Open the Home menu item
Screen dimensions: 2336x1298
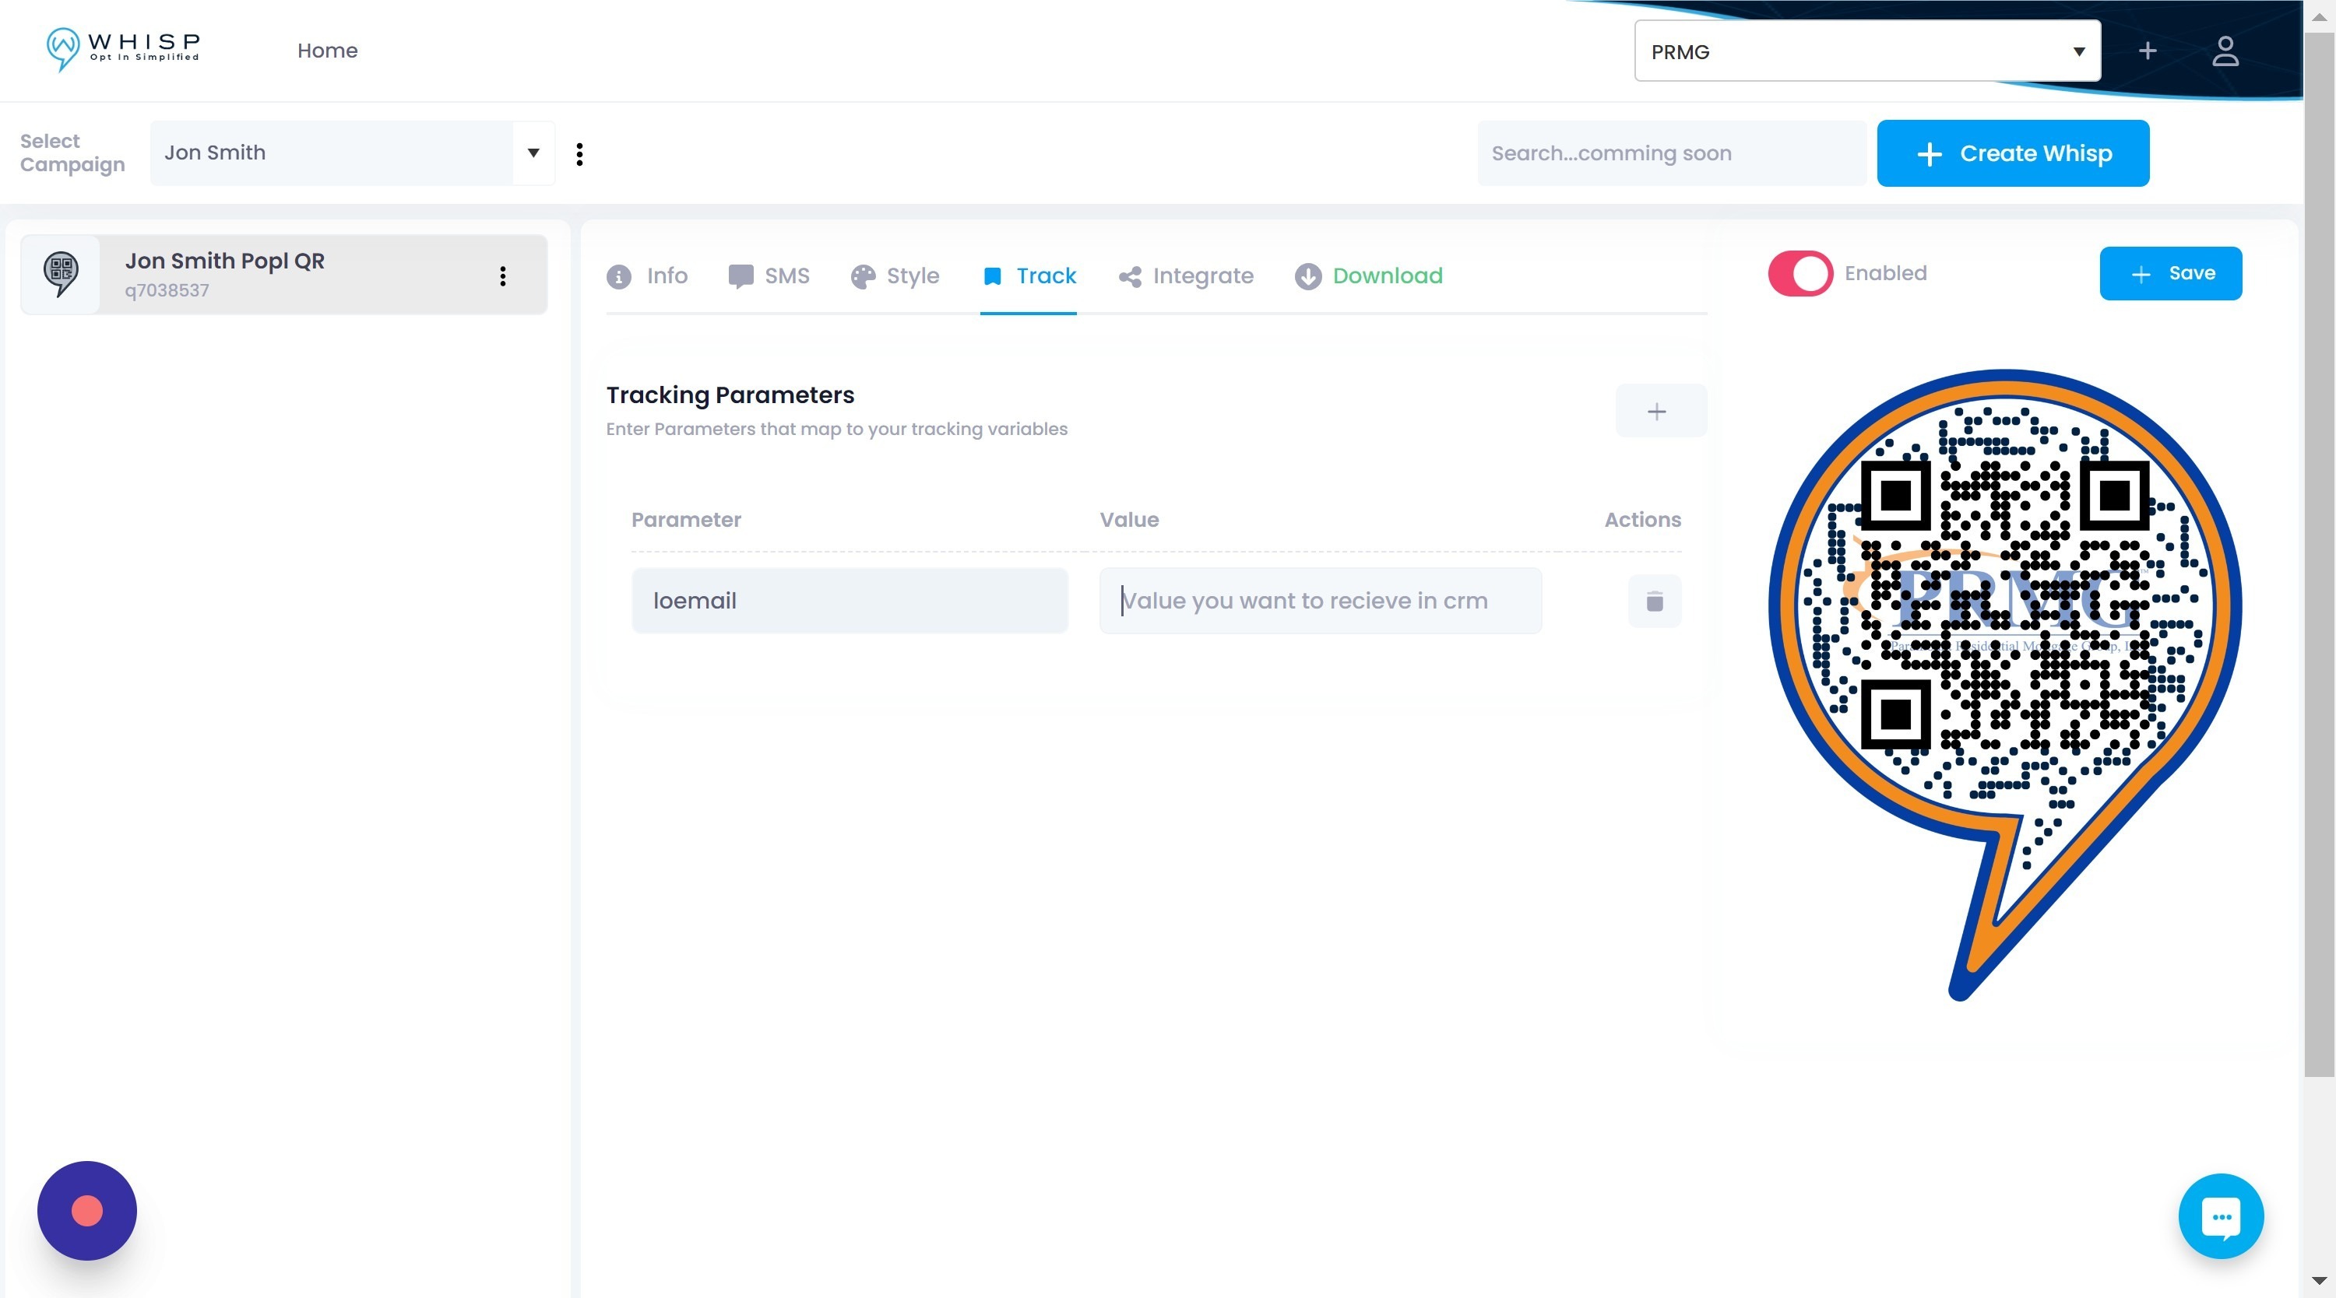pos(327,51)
